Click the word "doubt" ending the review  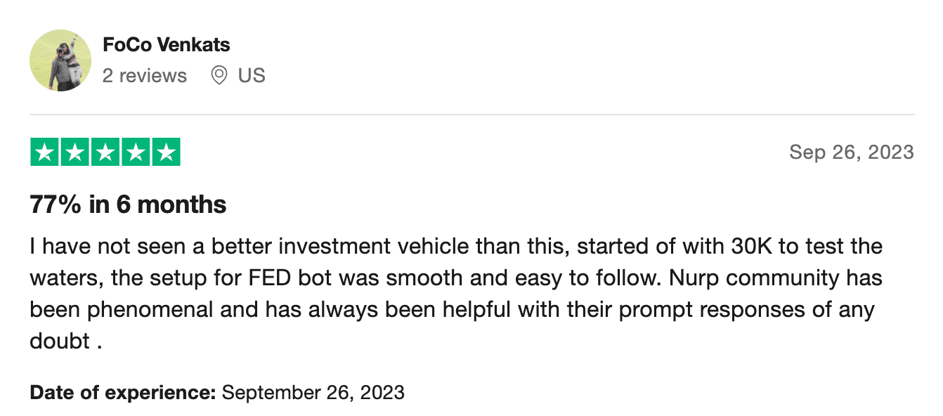(60, 341)
